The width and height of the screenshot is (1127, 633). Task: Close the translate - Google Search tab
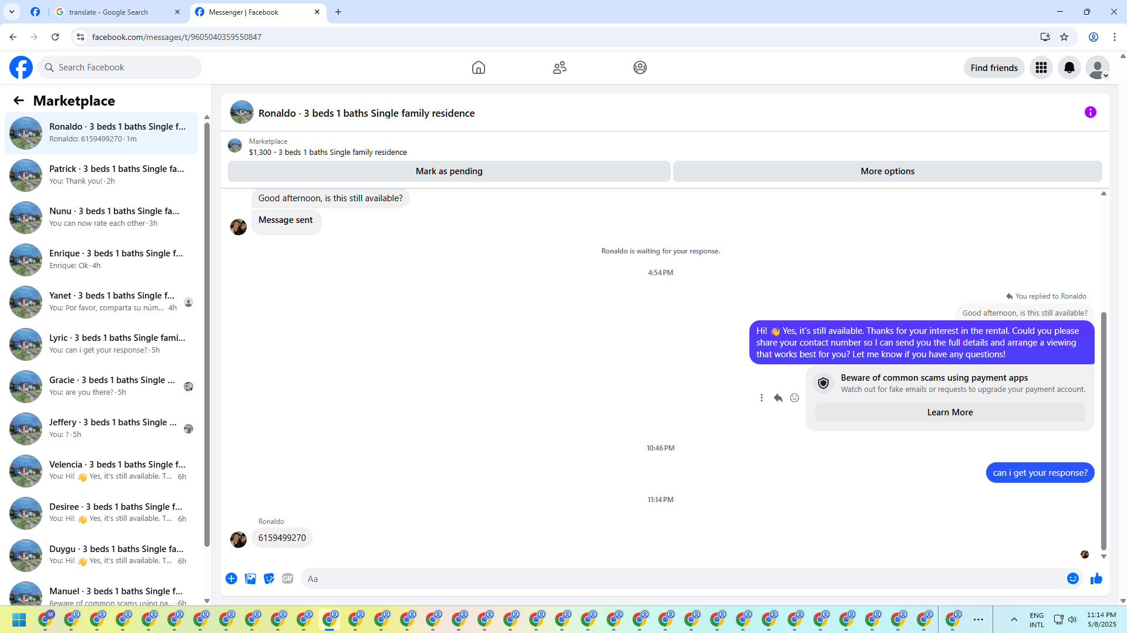[177, 12]
